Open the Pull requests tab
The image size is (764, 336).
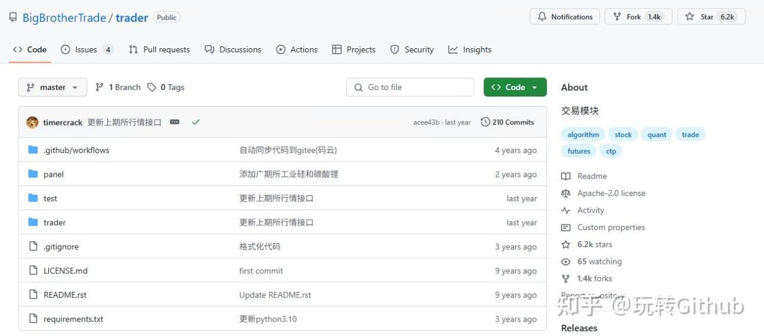point(159,49)
